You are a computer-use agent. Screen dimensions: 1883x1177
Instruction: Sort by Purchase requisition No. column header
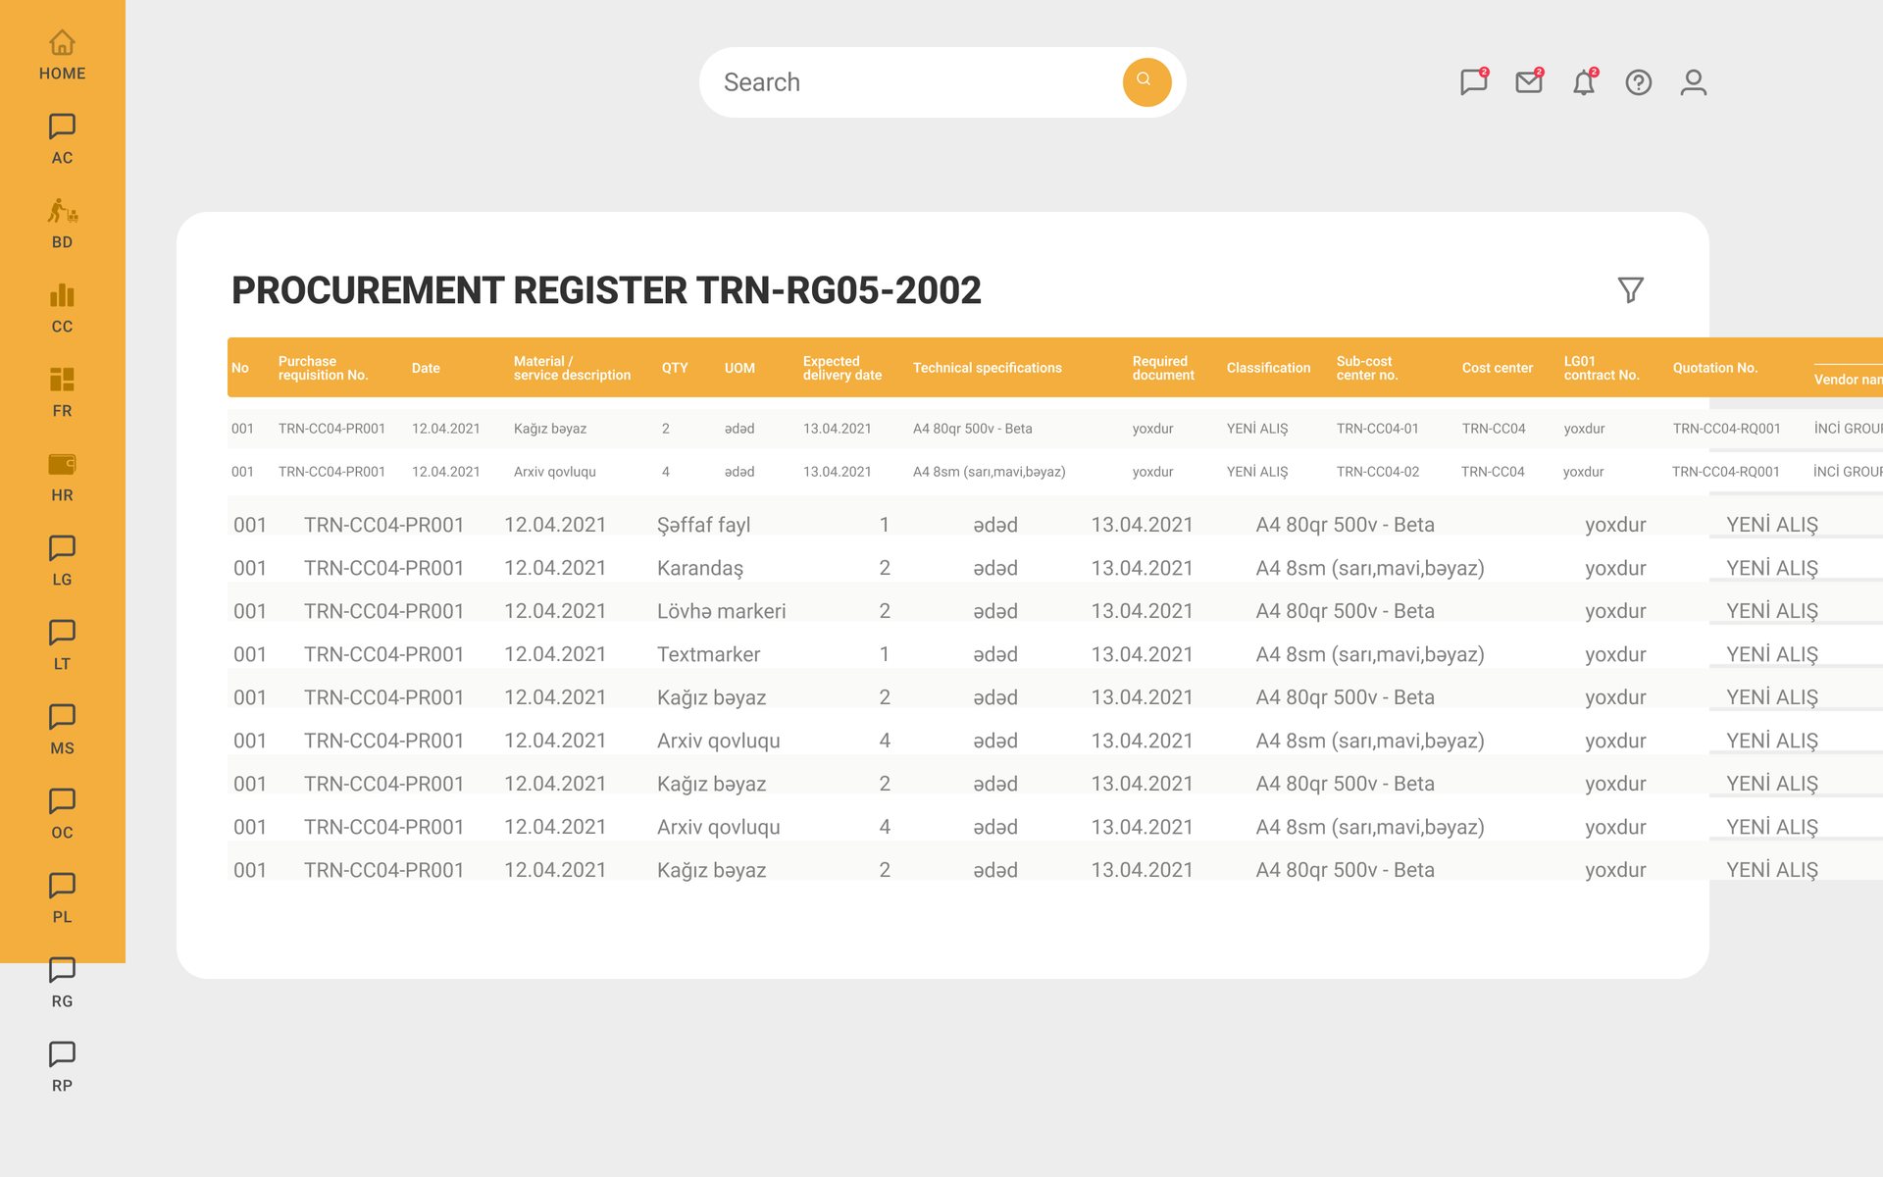point(323,368)
